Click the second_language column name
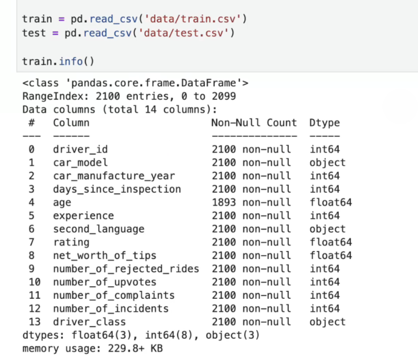418x358 pixels. (x=99, y=229)
